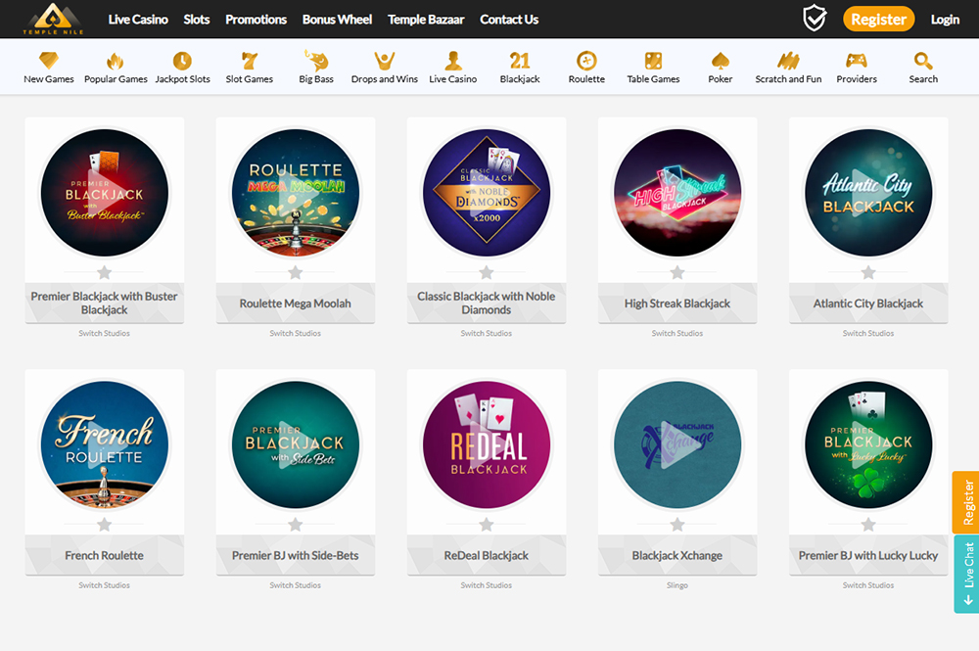Expand the Live Chat side tab
The image size is (979, 651).
[966, 574]
